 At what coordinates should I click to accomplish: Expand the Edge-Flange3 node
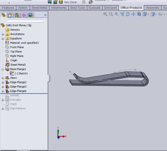(3, 87)
